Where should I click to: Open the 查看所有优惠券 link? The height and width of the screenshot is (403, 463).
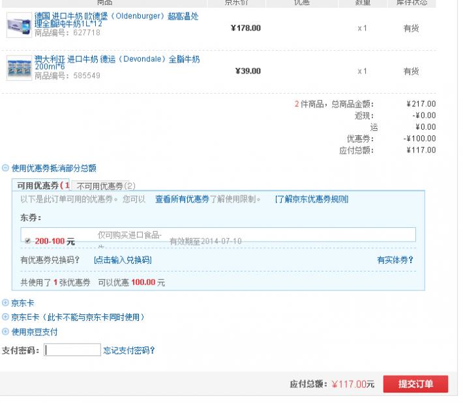point(181,199)
